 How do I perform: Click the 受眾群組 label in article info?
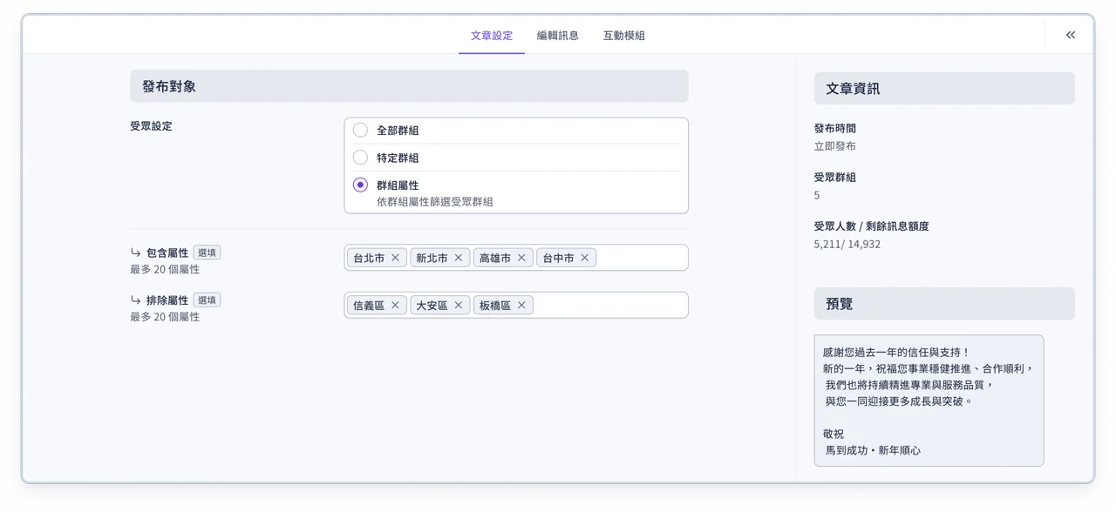835,177
